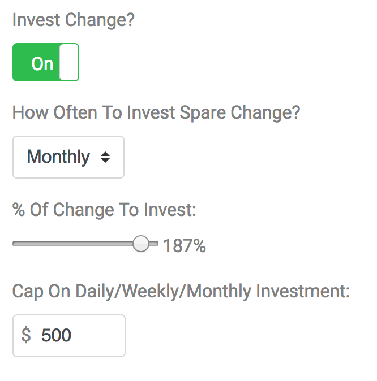Click the Invest Change? heading
Image resolution: width=377 pixels, height=381 pixels.
[73, 20]
